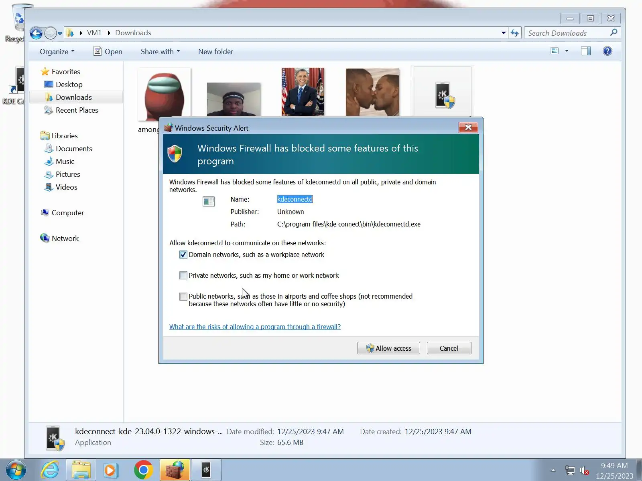Switch to Windows Firewall taskbar item
The height and width of the screenshot is (481, 642).
click(x=175, y=470)
